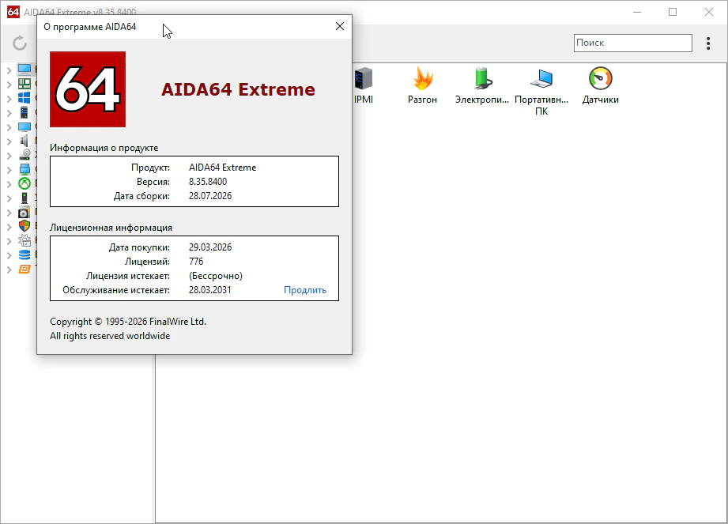
Task: Expand the Display tree node chevron
Action: (9, 127)
